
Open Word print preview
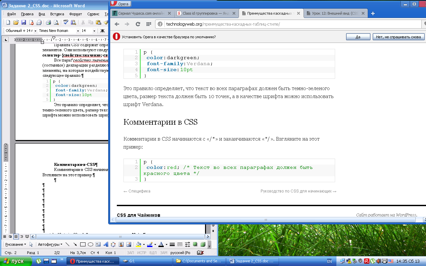coord(56,23)
